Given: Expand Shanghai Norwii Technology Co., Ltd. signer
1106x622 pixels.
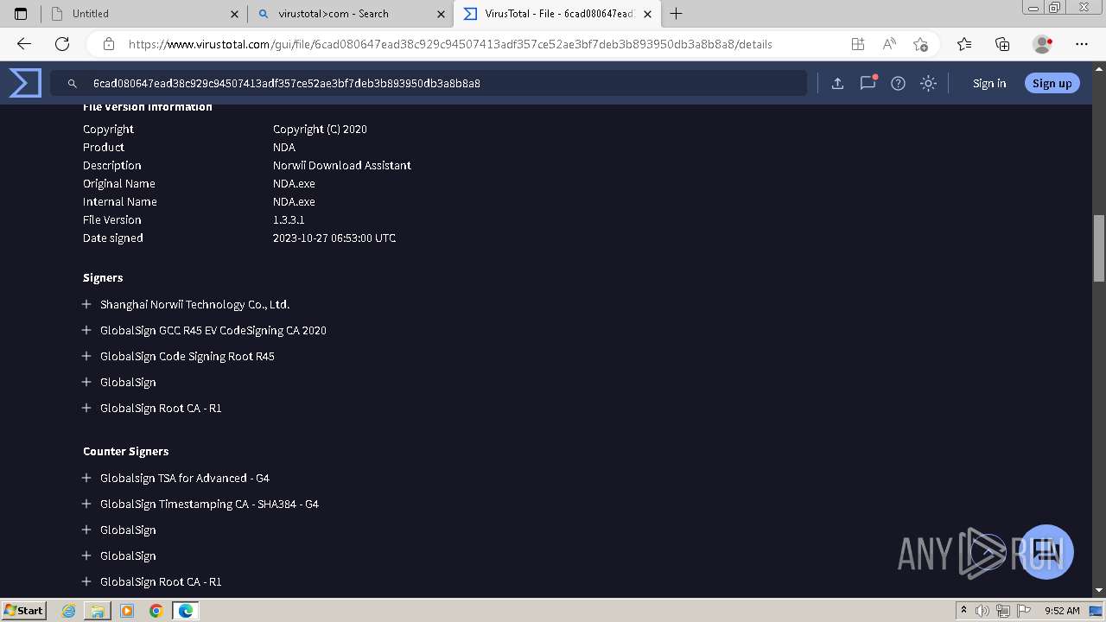Looking at the screenshot, I should [86, 304].
